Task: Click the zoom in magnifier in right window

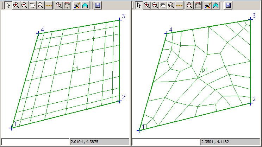Action: point(147,5)
